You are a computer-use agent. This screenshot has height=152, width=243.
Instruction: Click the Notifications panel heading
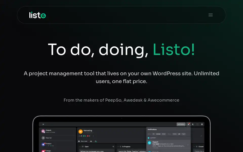tap(152, 129)
